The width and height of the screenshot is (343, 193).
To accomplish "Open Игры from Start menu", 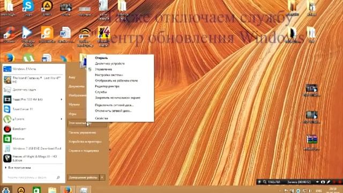I will pyautogui.click(x=72, y=114).
